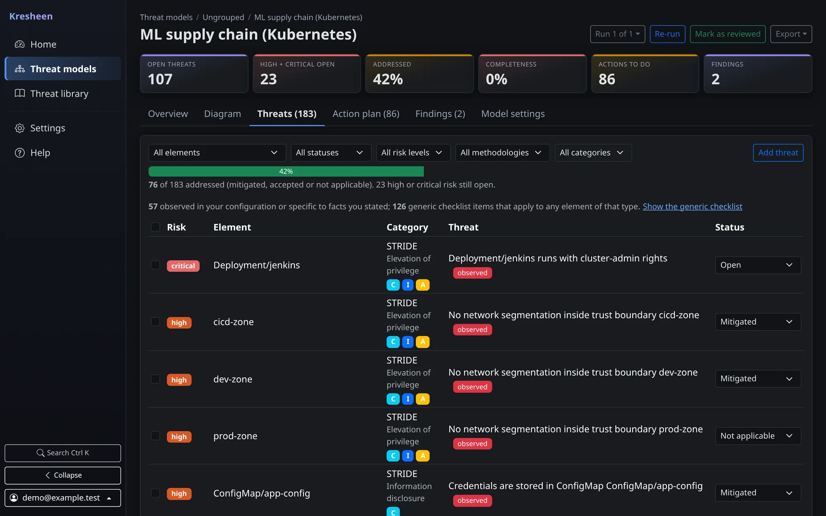This screenshot has height=516, width=826.
Task: Click the Collapse chevron icon
Action: tap(48, 475)
